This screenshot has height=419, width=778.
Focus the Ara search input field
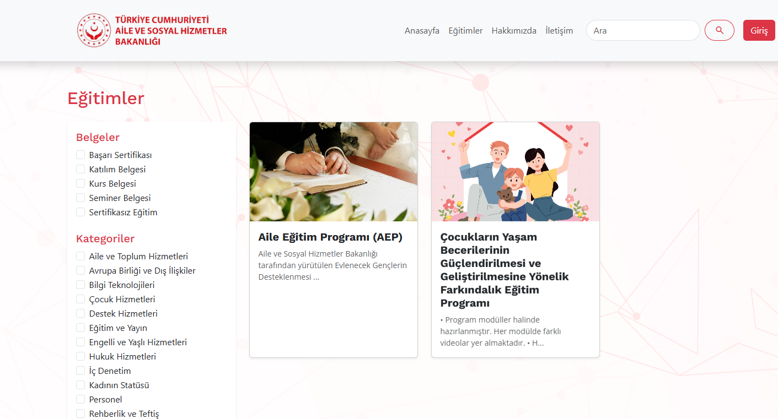(x=643, y=30)
